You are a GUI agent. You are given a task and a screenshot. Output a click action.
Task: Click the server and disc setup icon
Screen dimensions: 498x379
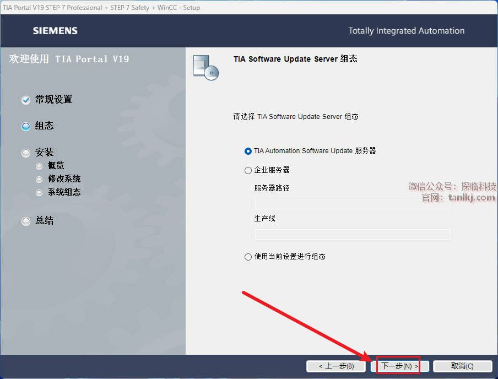(x=206, y=67)
